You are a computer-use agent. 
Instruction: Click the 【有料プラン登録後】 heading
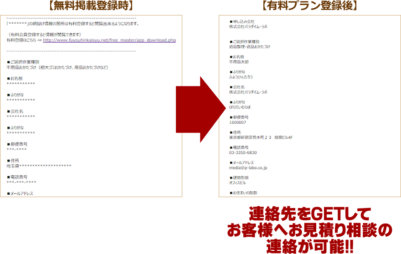(x=310, y=5)
